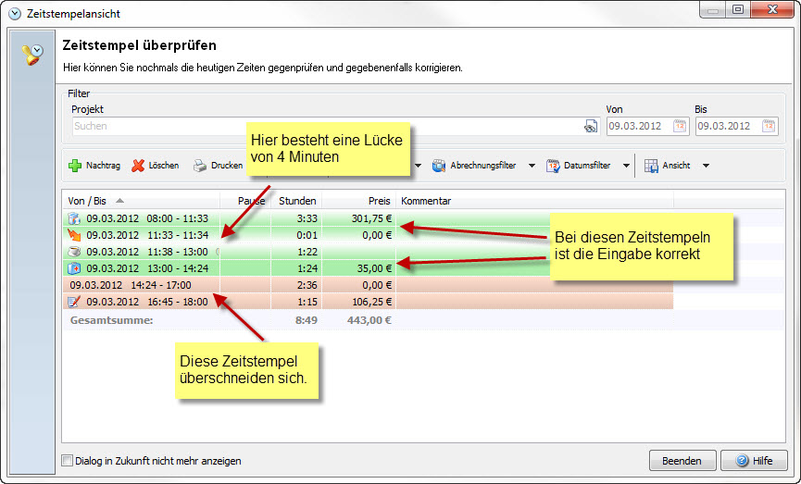Viewport: 801px width, 484px height.
Task: Open the Von date calendar picker
Action: (x=679, y=127)
